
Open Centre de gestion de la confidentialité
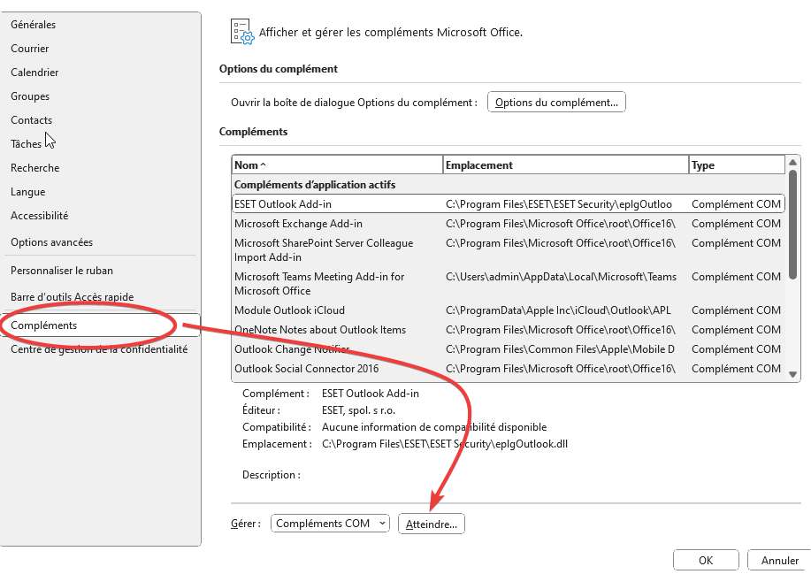click(x=99, y=349)
